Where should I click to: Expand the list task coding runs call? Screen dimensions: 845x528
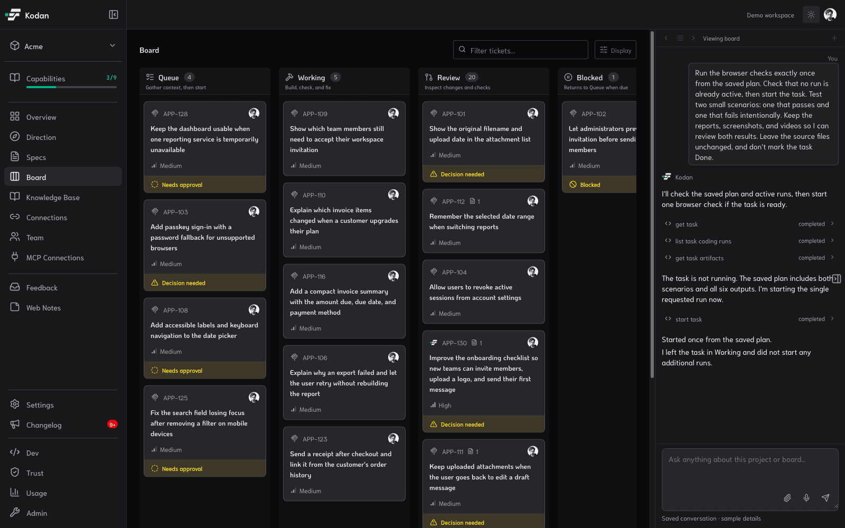click(x=749, y=241)
